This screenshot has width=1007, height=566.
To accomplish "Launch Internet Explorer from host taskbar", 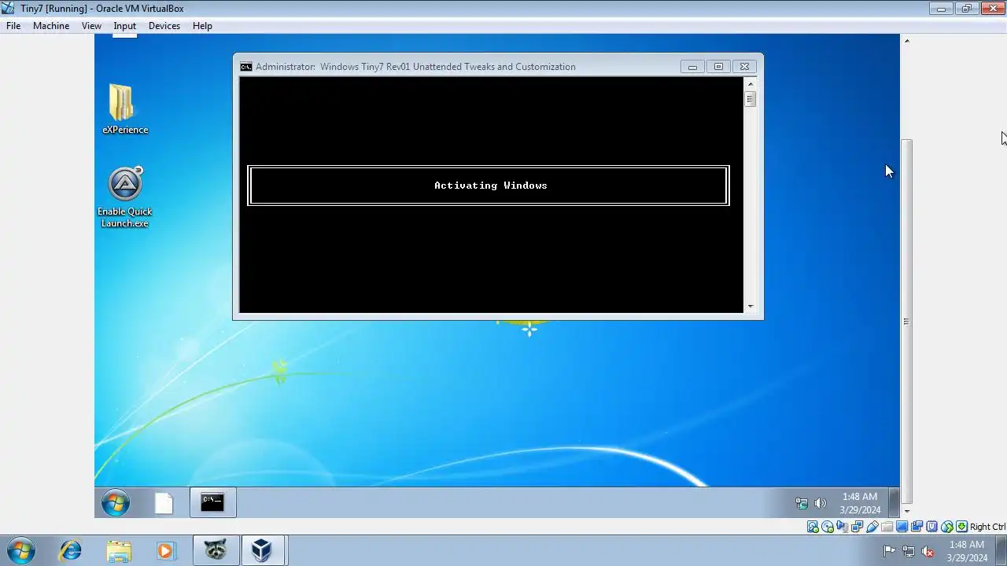I will [x=71, y=551].
